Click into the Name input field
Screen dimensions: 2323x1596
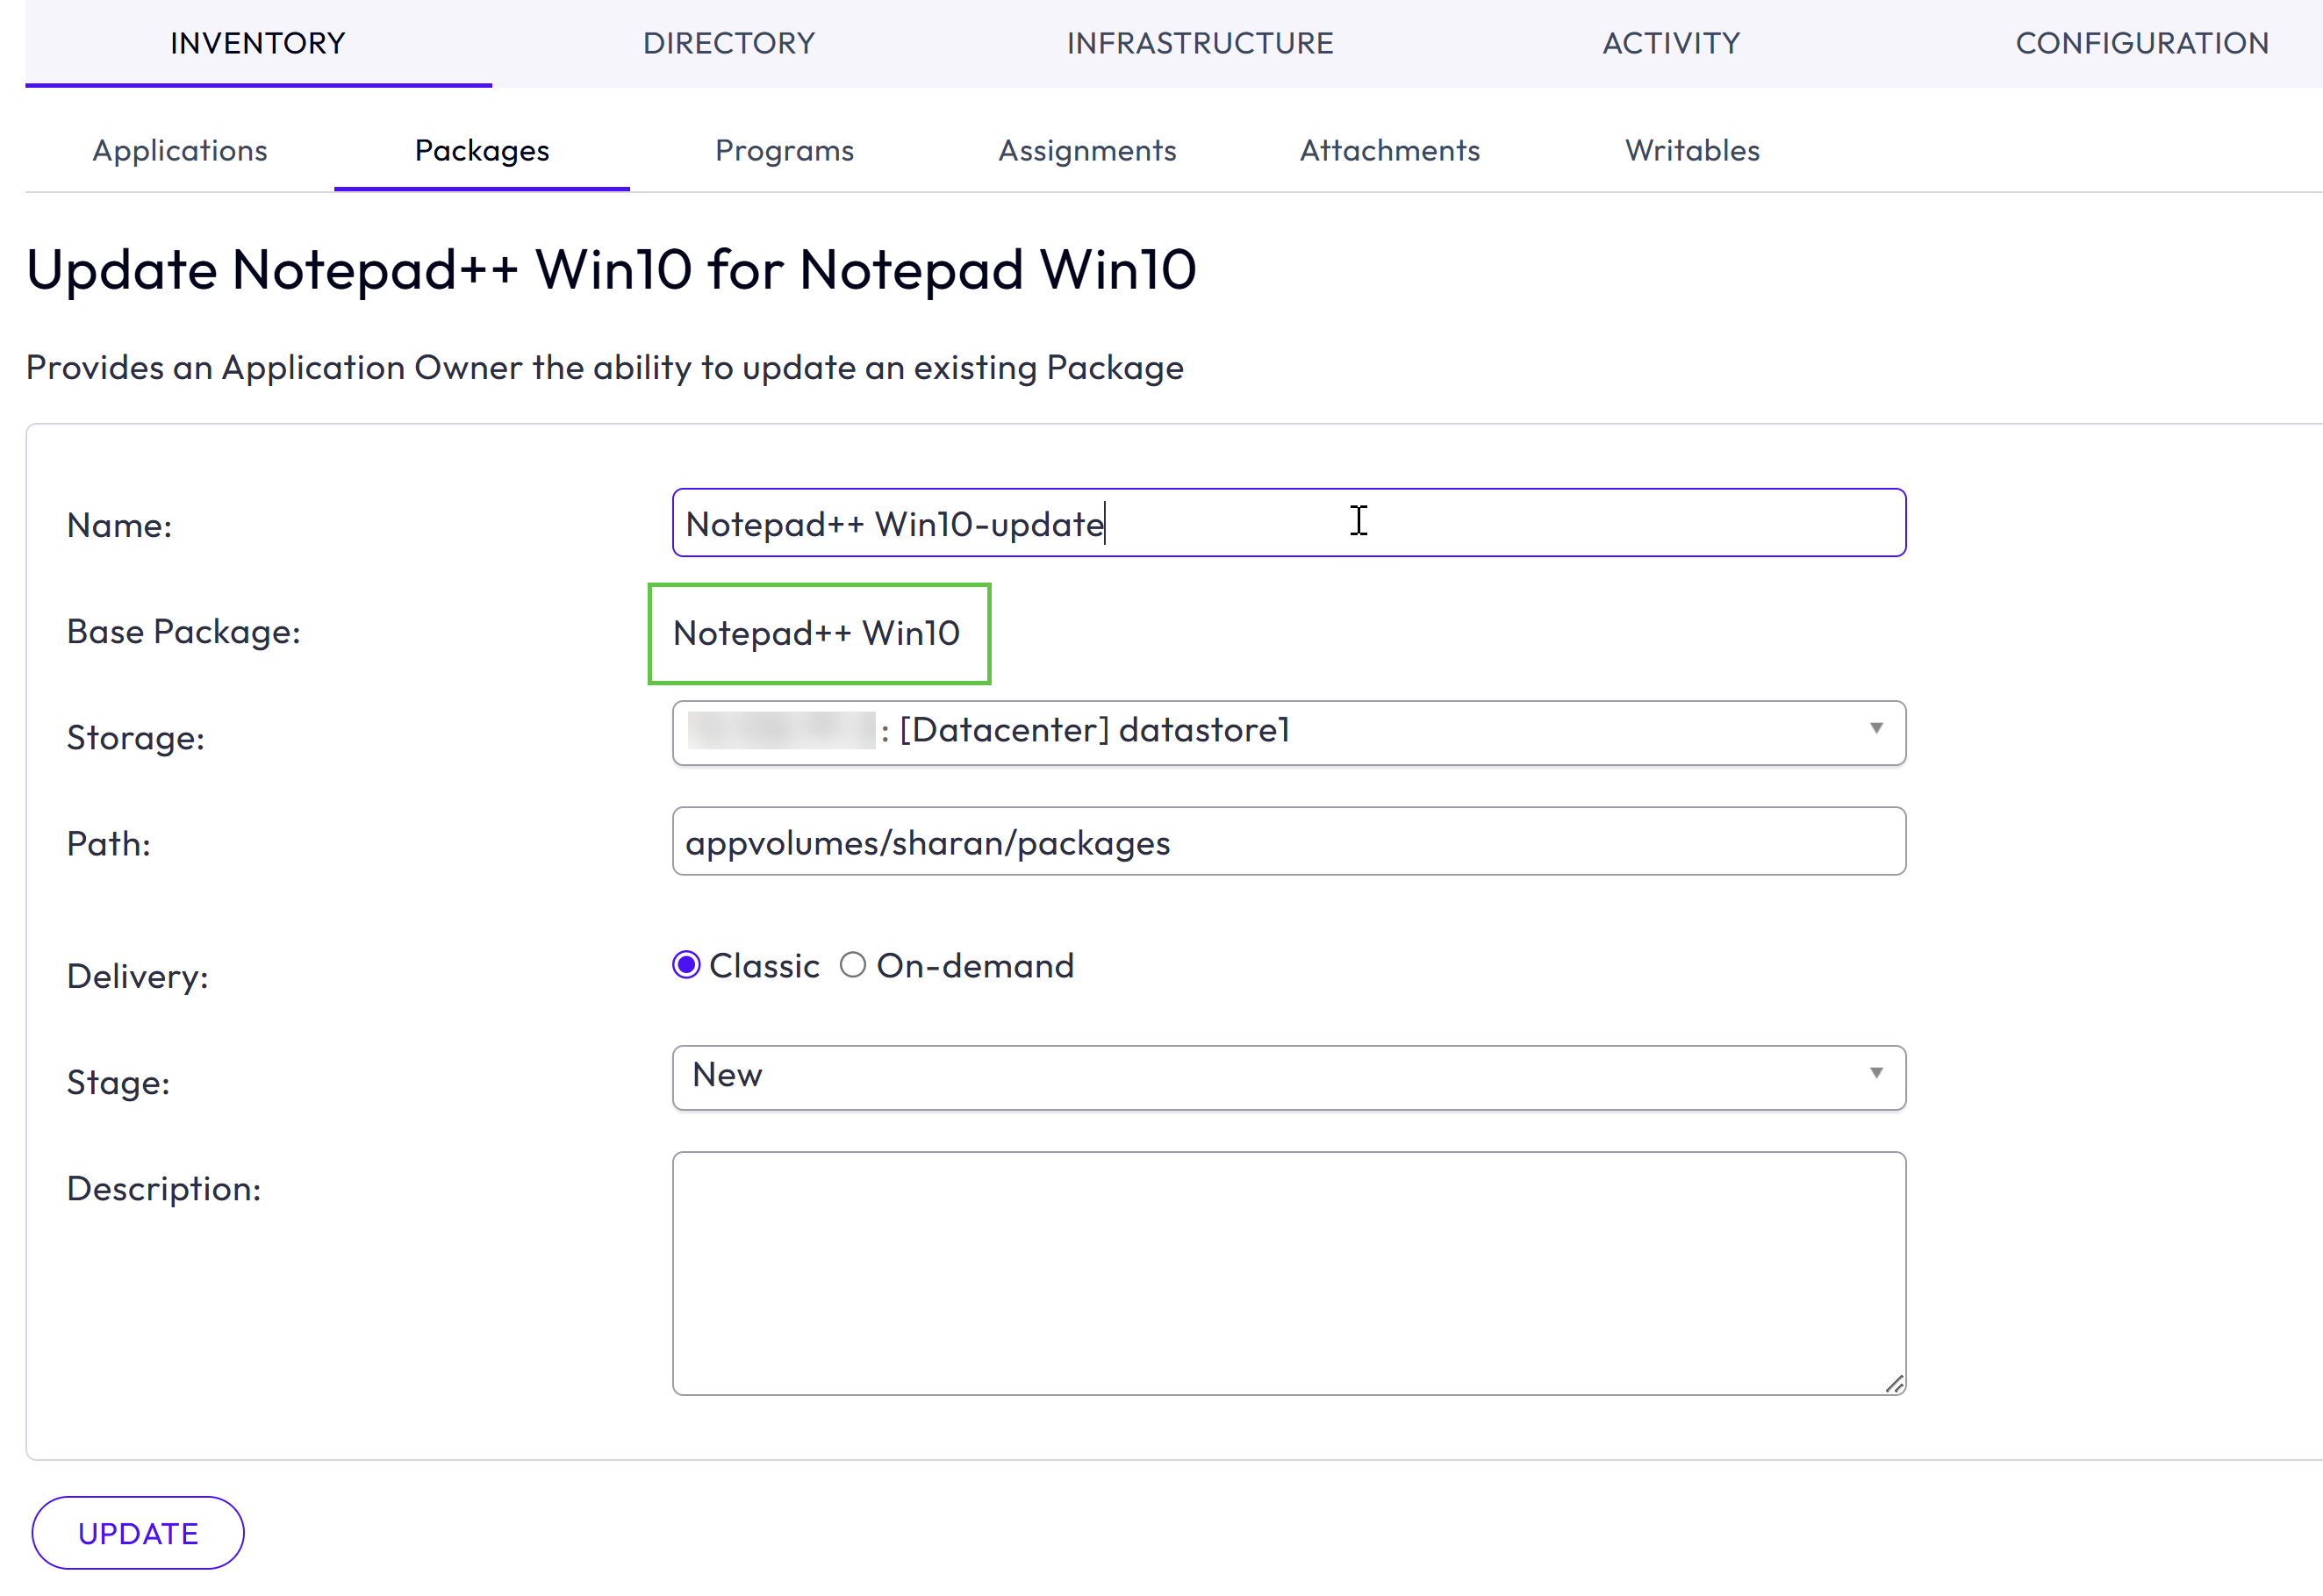pos(1289,523)
